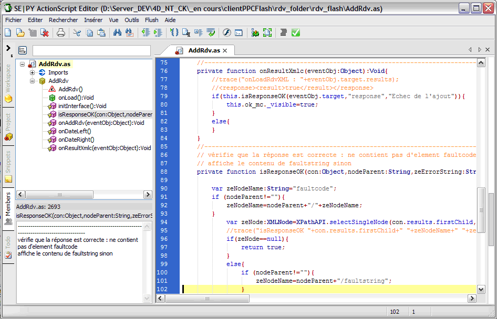Collapse the AddRdv class node
Viewport: 497px width, 319px height.
pyautogui.click(x=32, y=81)
